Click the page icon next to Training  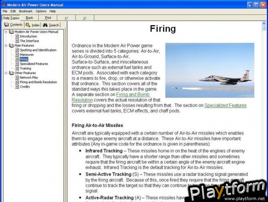[x=17, y=68]
